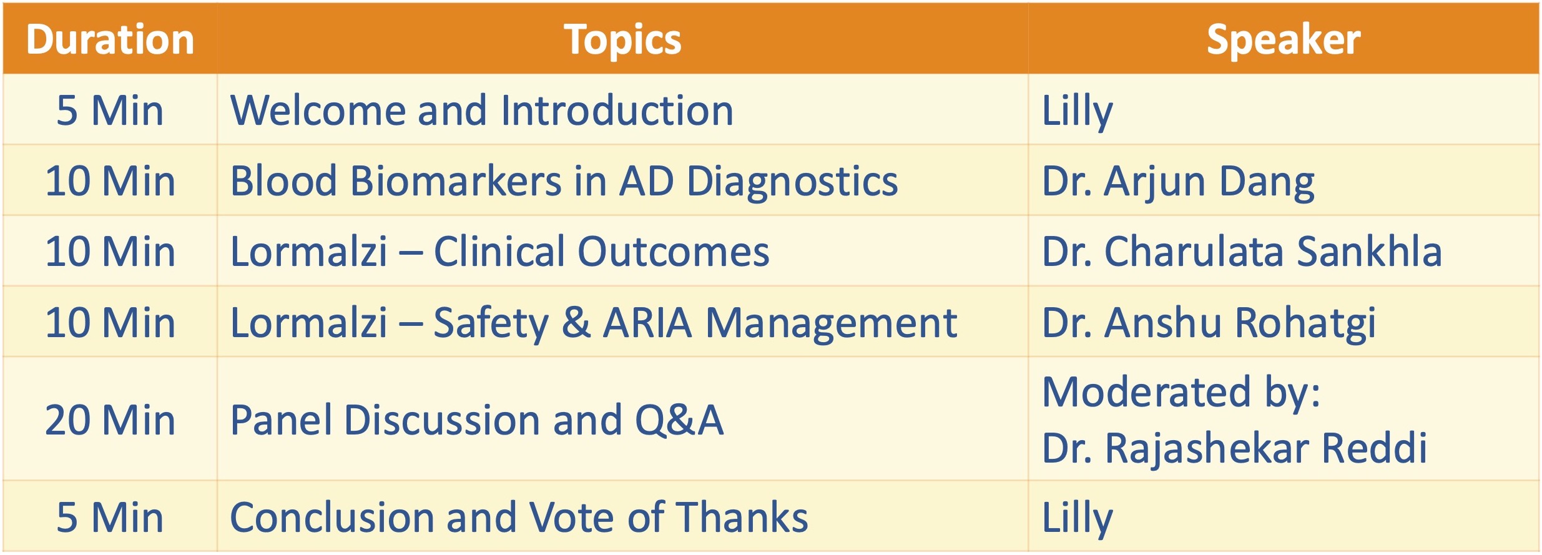Select the Panel Discussion and Q&A cell
This screenshot has width=1542, height=555.
click(622, 419)
